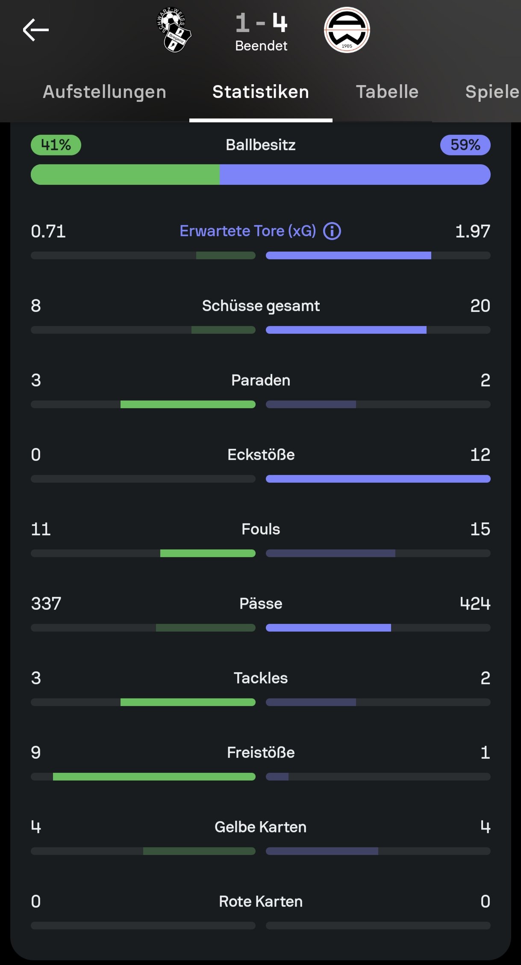Image resolution: width=521 pixels, height=965 pixels.
Task: Click the green part of possession bar
Action: click(x=125, y=175)
